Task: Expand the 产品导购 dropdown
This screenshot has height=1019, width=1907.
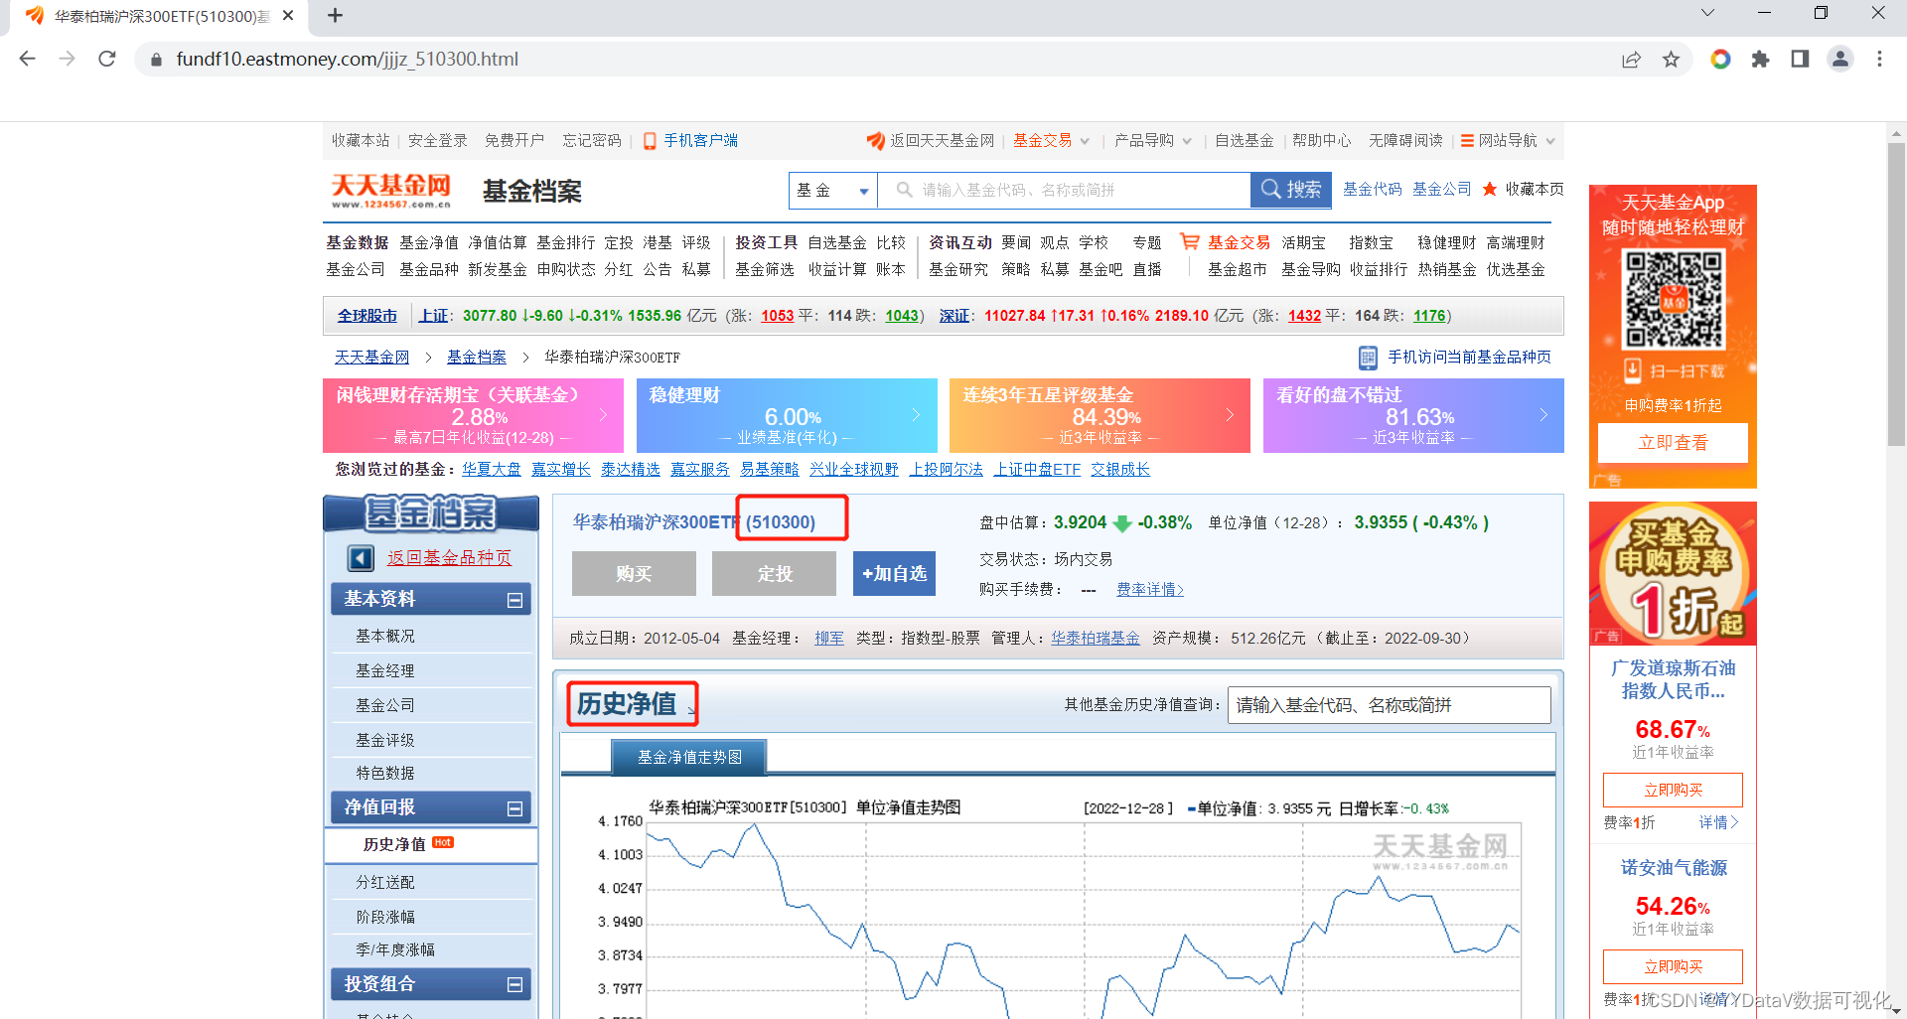Action: tap(1186, 141)
